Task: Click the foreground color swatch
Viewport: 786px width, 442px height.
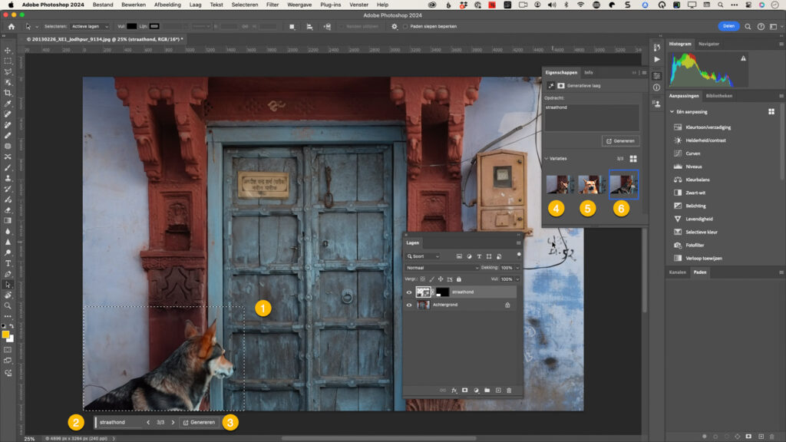Action: 5,335
